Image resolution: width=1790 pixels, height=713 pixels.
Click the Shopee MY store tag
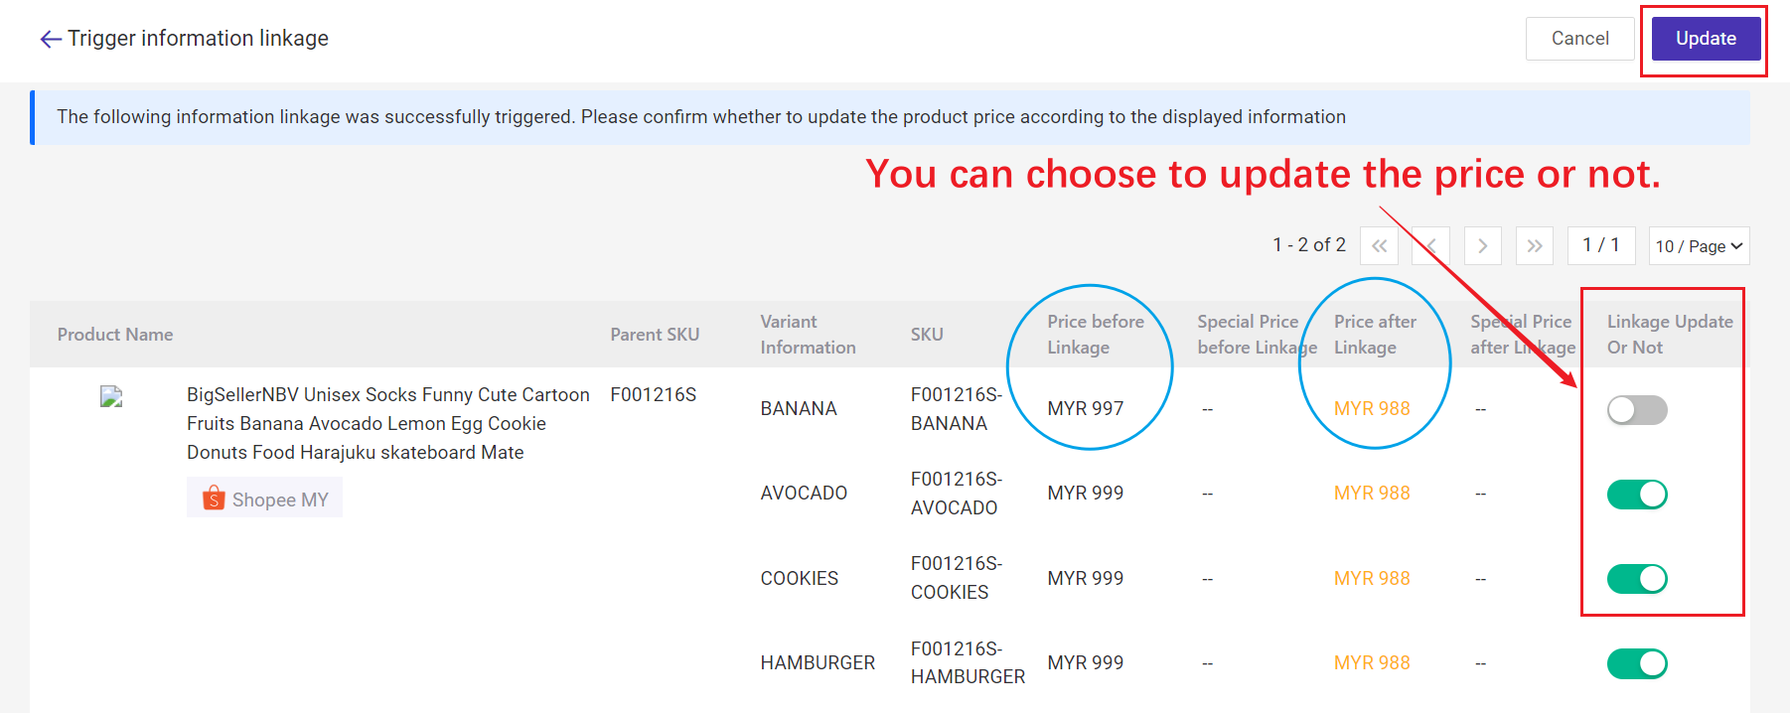(x=264, y=498)
